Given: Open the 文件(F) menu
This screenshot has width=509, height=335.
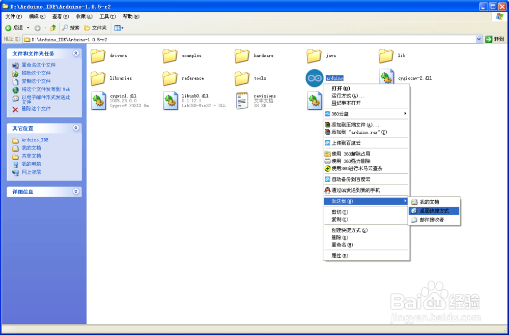Looking at the screenshot, I should point(14,17).
